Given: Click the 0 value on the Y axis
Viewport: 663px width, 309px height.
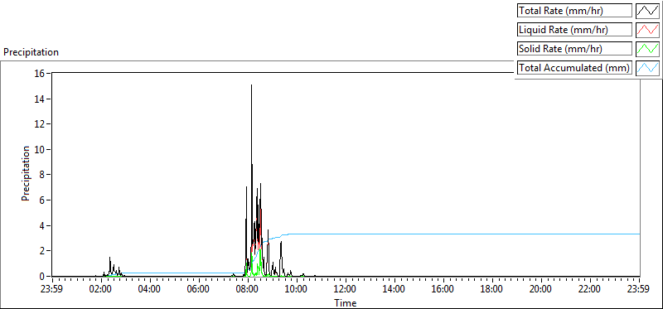Looking at the screenshot, I should tap(42, 277).
